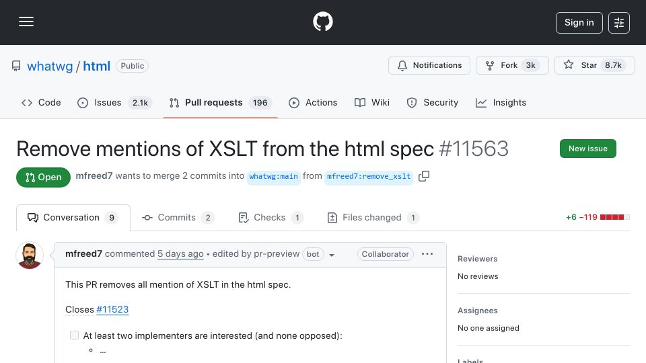This screenshot has width=646, height=363.
Task: Open the hamburger navigation menu
Action: point(26,22)
